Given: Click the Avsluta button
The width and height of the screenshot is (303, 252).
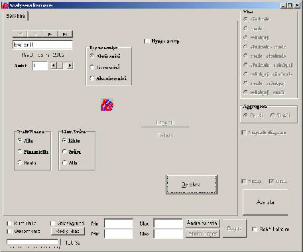Looking at the screenshot, I should pos(265,202).
